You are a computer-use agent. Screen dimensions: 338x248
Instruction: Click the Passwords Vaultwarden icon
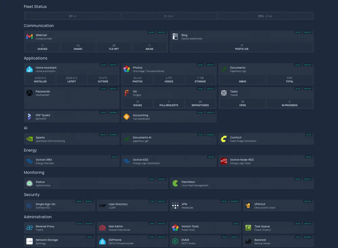pos(29,93)
